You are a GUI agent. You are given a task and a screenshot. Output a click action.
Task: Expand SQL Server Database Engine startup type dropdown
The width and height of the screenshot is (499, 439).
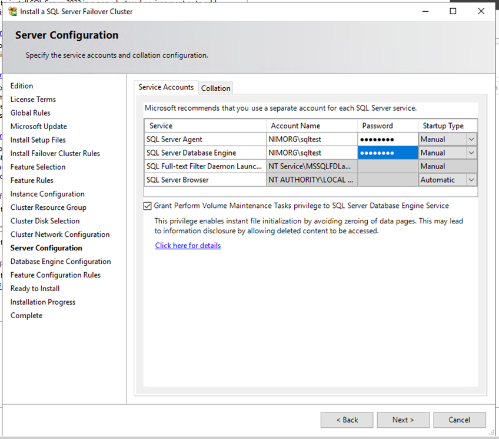tap(470, 153)
